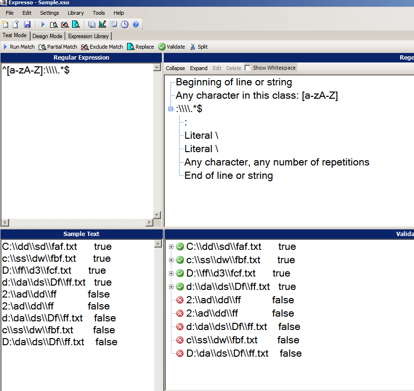Click the green check icon beside c:\\ss\\dw\\fbf.txt result

tap(180, 260)
